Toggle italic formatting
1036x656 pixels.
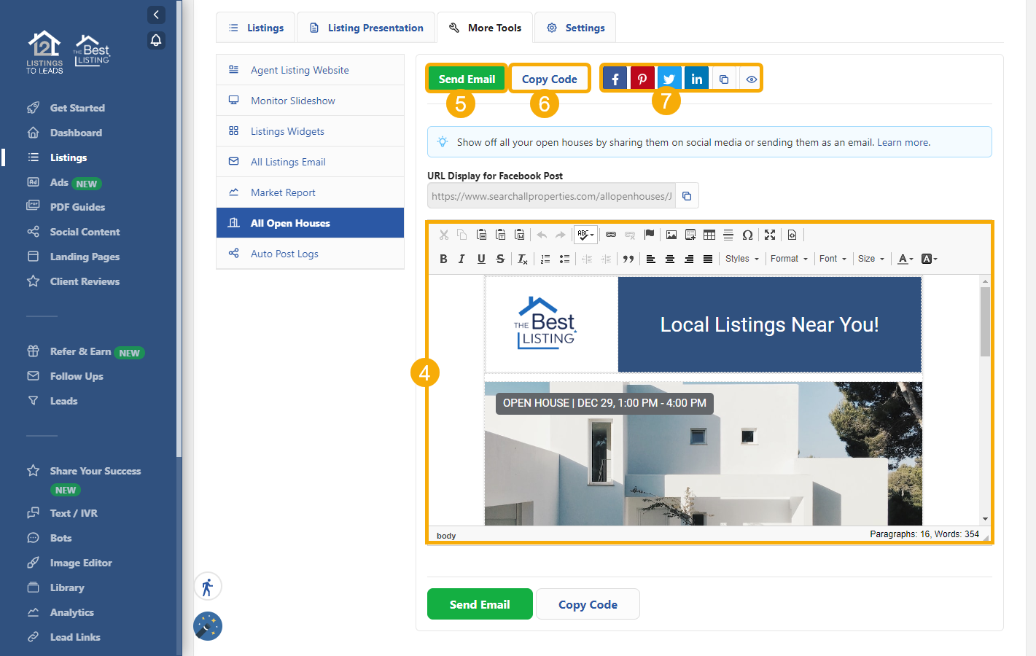tap(461, 259)
